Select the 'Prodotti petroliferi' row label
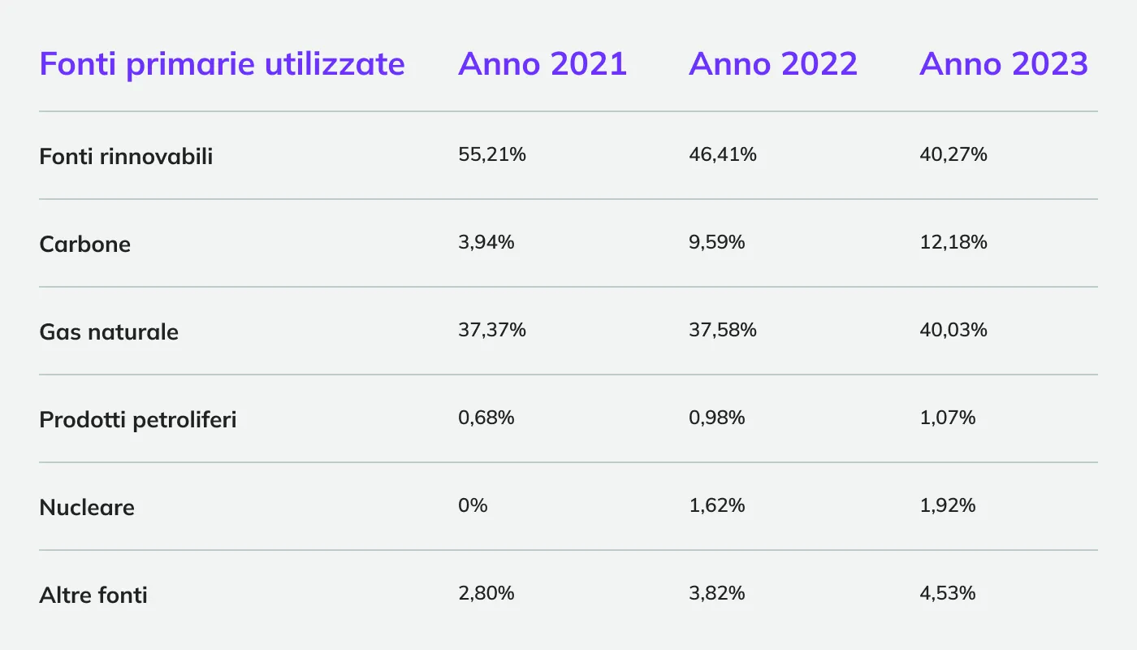1137x650 pixels. point(138,419)
